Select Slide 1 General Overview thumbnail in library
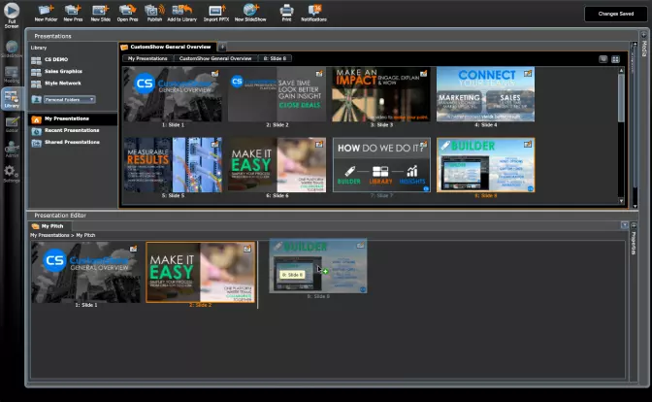 [x=173, y=94]
